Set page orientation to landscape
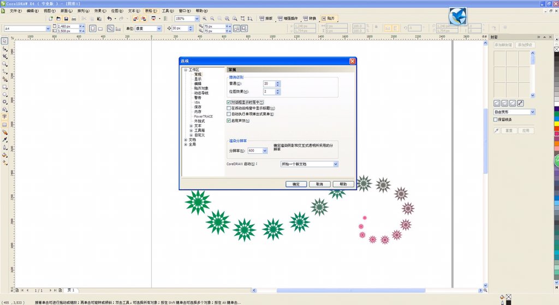The width and height of the screenshot is (559, 305). tap(100, 28)
